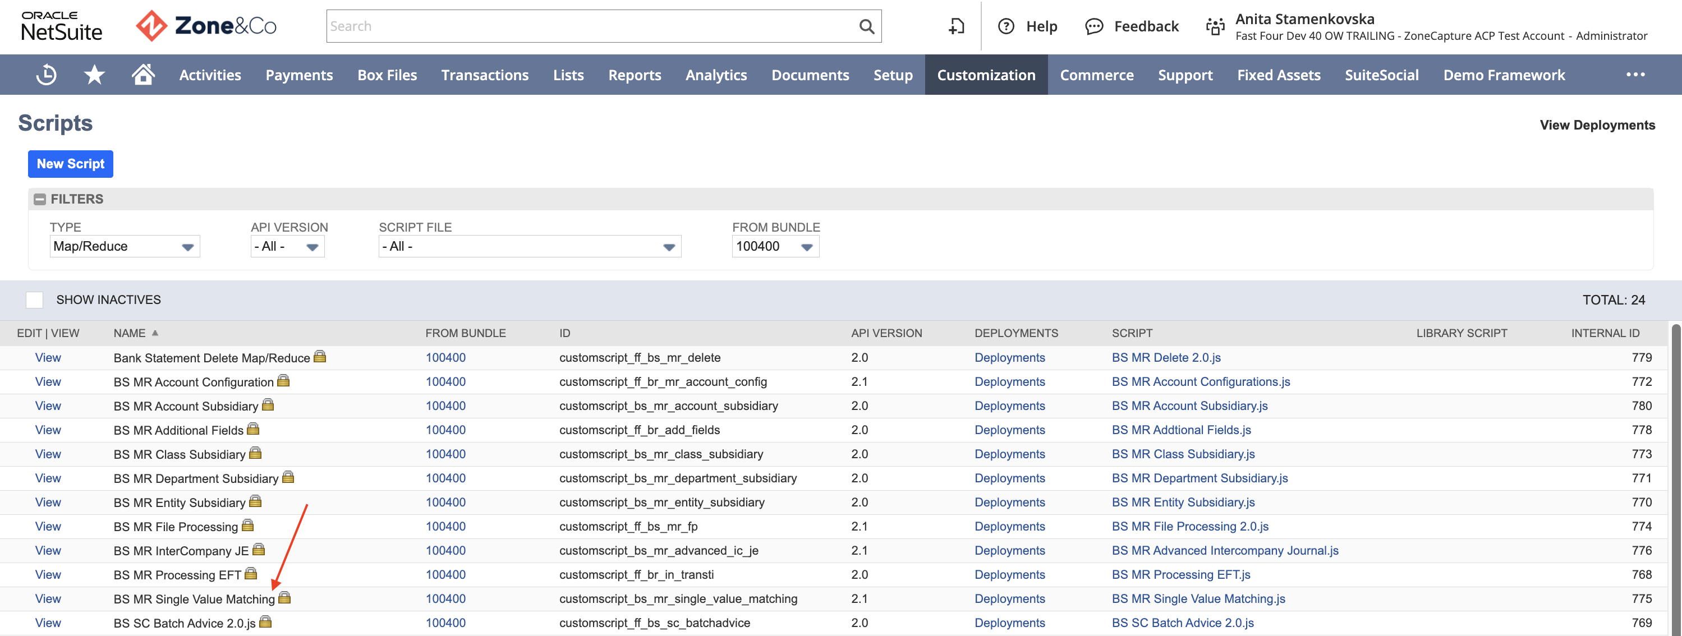Toggle the Show Inactives checkbox

click(x=35, y=299)
